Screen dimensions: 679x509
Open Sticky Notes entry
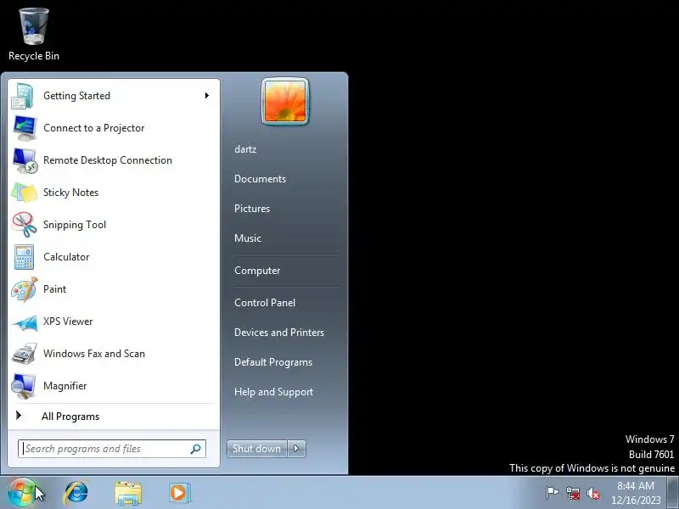tap(114, 193)
